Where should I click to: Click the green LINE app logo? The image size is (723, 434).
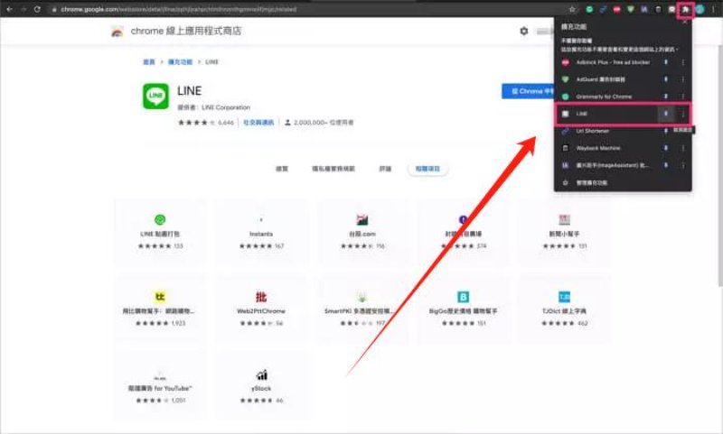(x=155, y=97)
